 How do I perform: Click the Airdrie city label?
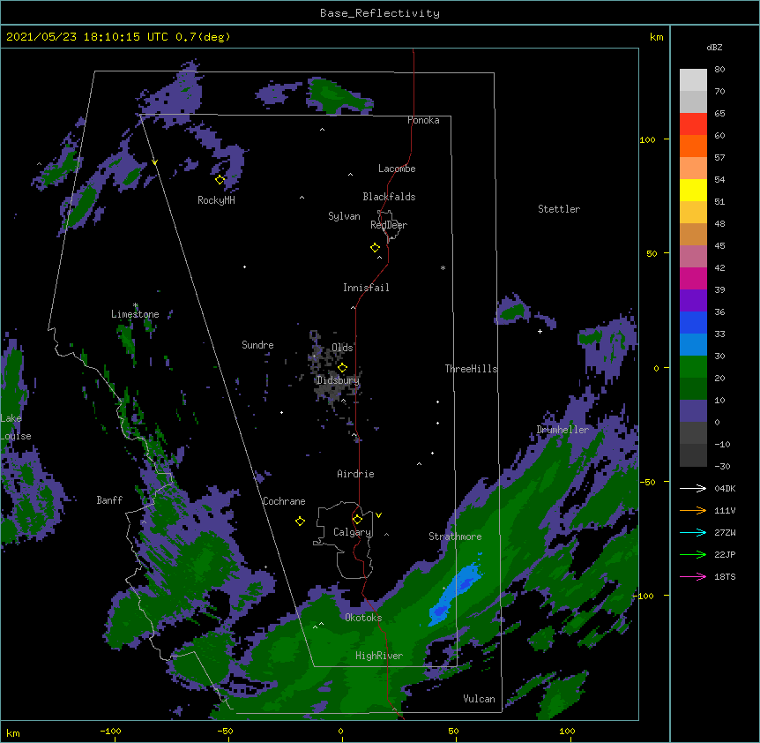pos(356,474)
